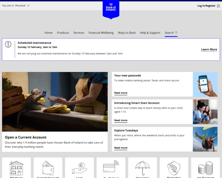The width and height of the screenshot is (222, 178).
Task: Click the Mortgage house icon
Action: [16, 168]
